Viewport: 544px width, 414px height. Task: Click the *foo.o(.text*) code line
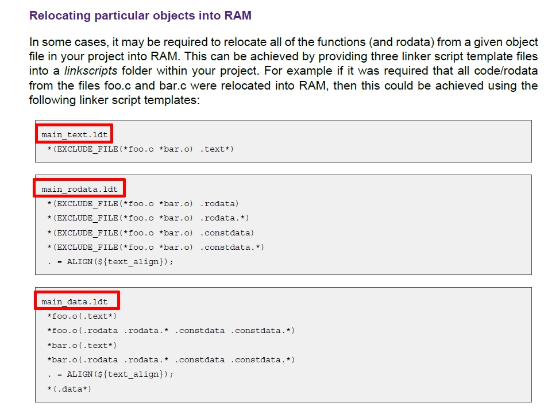point(82,316)
